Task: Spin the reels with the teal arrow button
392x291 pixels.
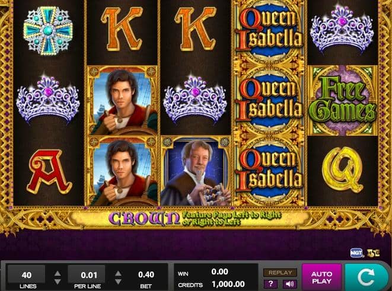Action: coord(366,277)
